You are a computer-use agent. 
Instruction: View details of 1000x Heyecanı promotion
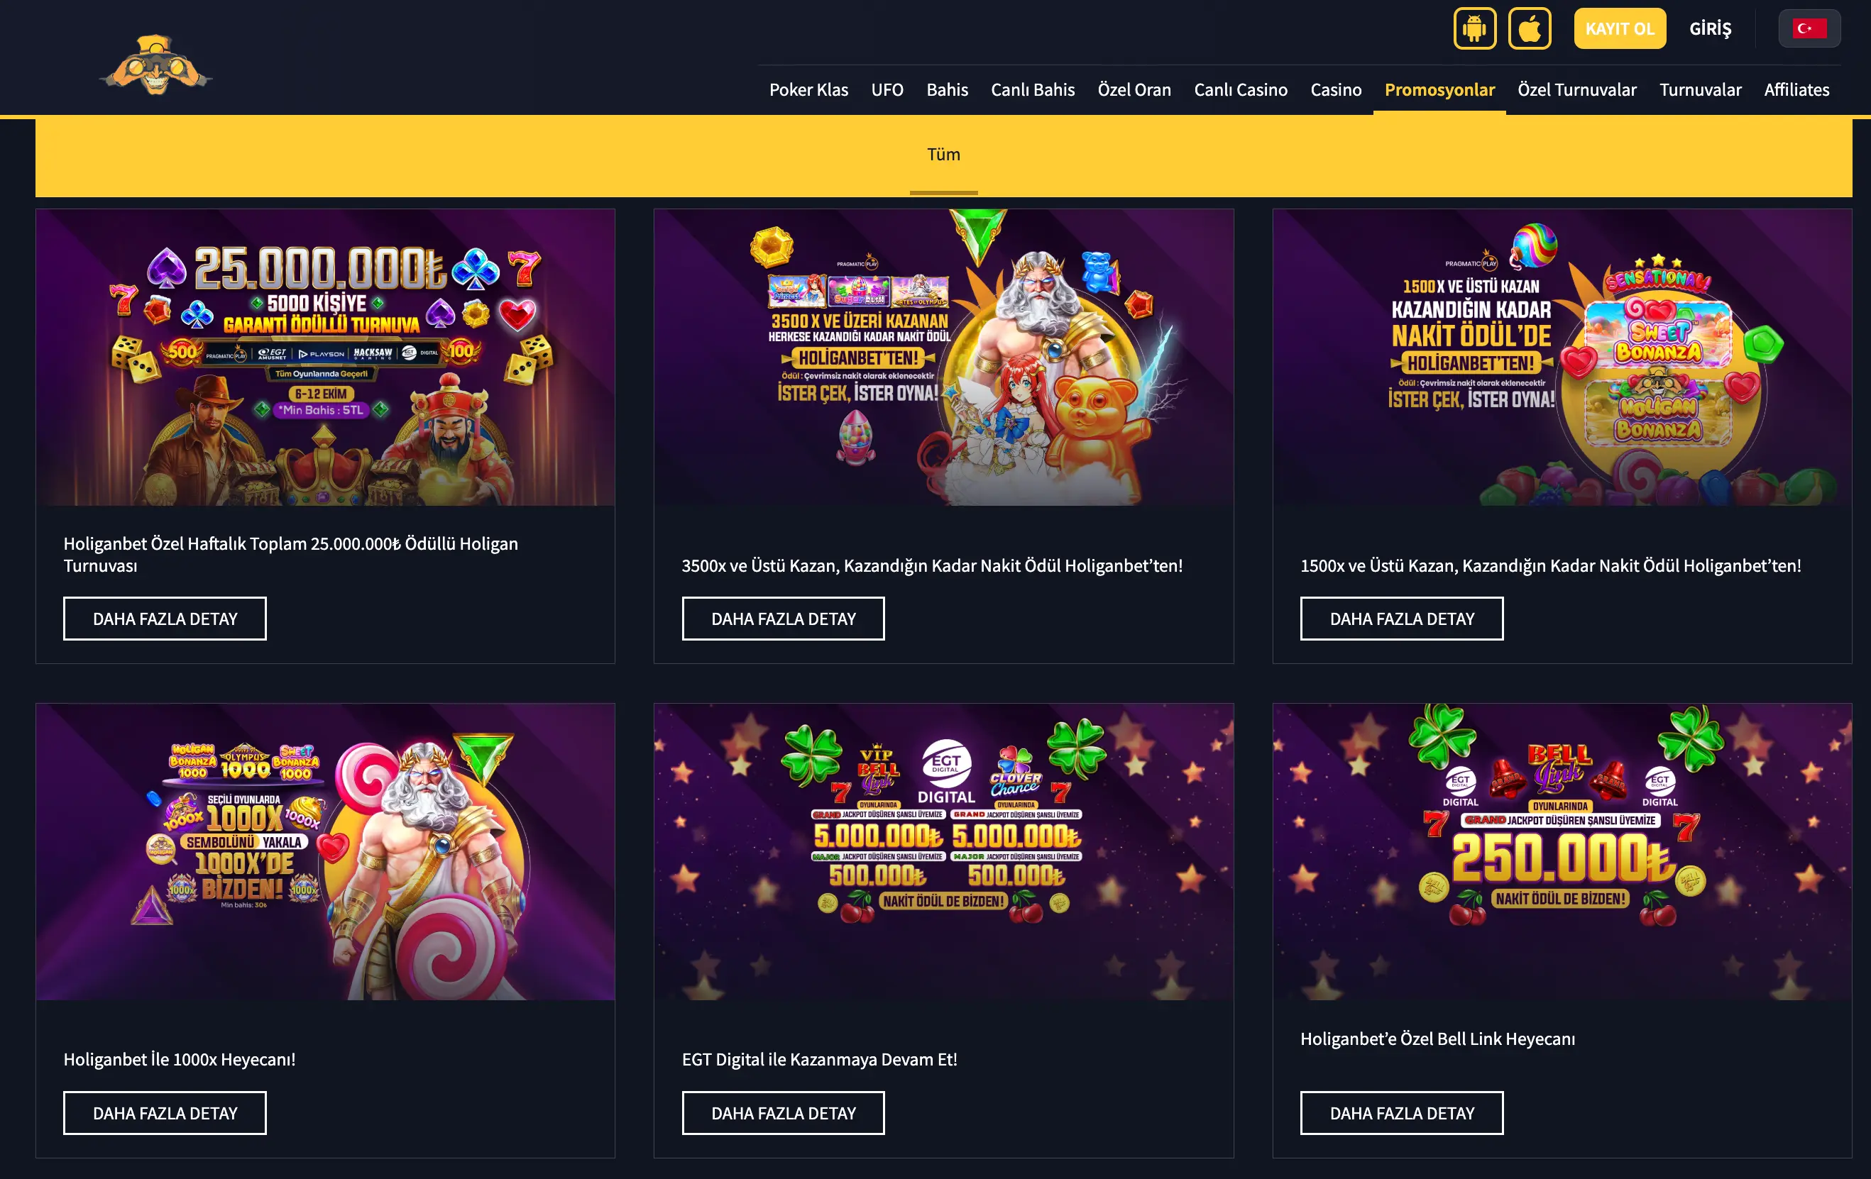[x=165, y=1112]
